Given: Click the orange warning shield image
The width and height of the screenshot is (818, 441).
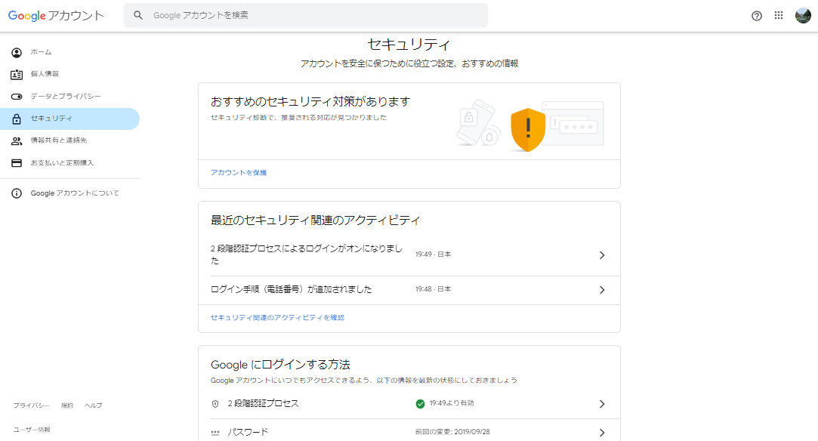Looking at the screenshot, I should [x=528, y=130].
